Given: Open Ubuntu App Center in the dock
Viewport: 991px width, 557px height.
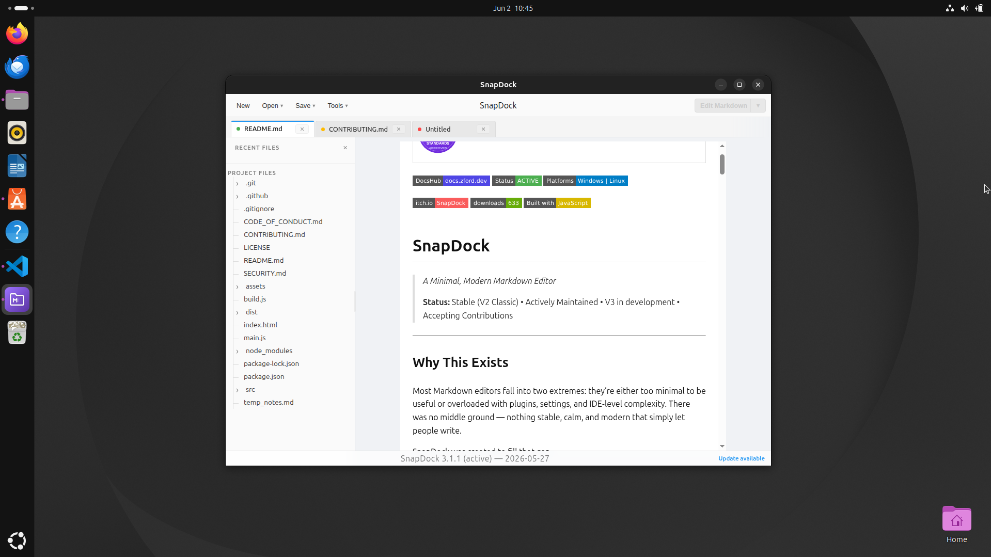Looking at the screenshot, I should click(17, 199).
